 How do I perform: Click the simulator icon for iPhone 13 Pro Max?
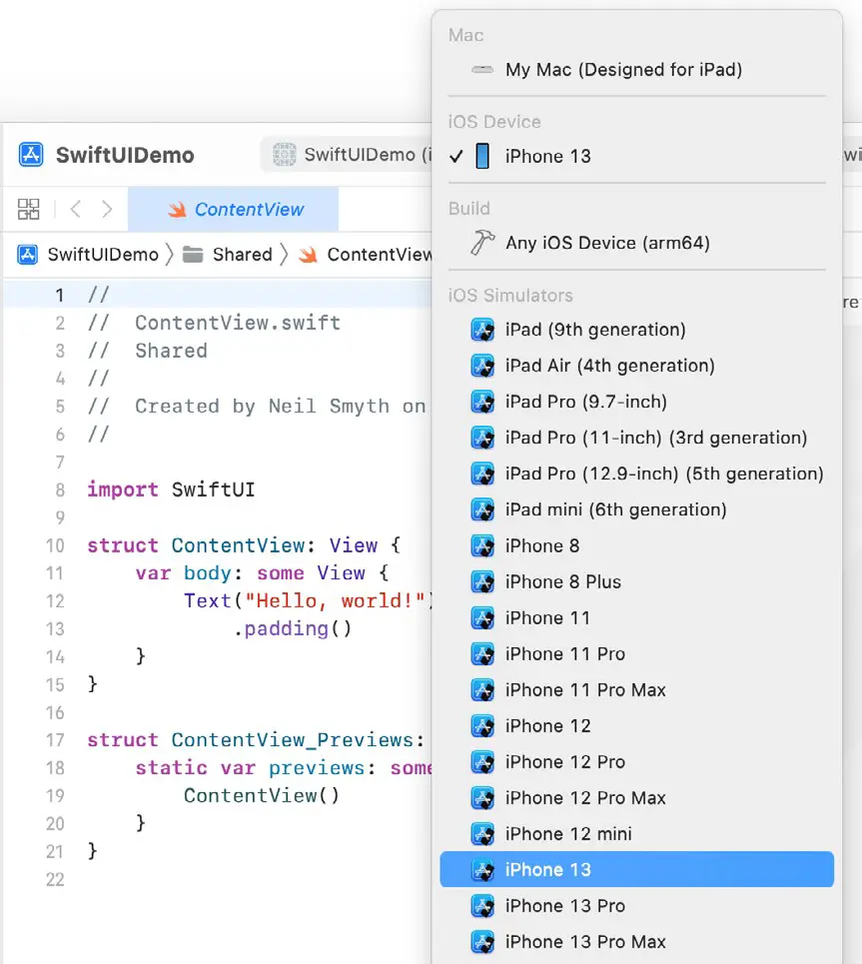tap(482, 942)
